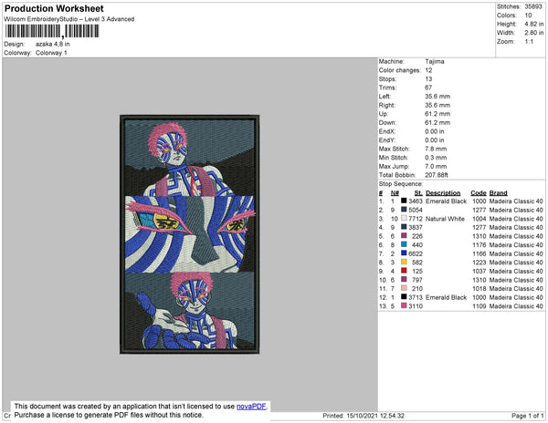The height and width of the screenshot is (423, 548).
Task: Click the Trims value 67
Action: coord(429,88)
